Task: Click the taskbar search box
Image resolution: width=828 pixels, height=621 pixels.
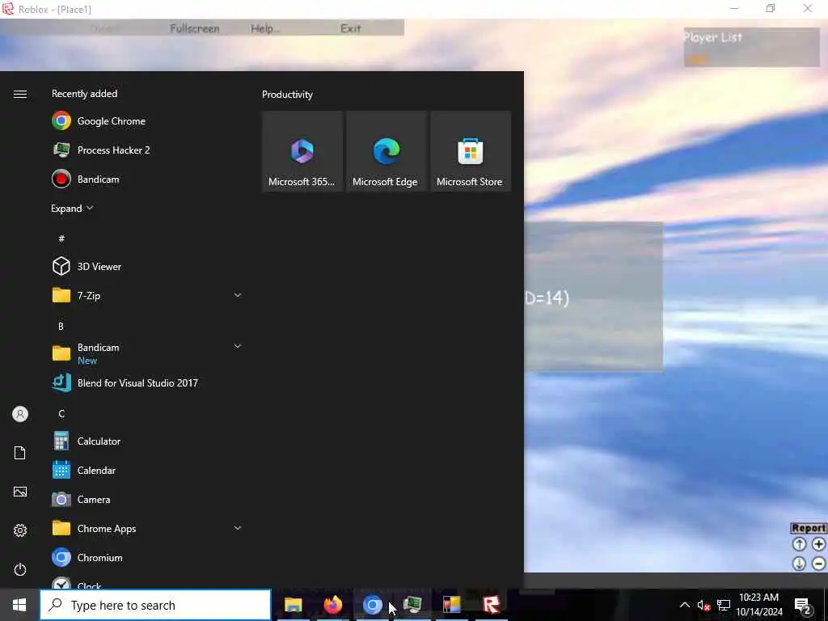Action: 156,605
